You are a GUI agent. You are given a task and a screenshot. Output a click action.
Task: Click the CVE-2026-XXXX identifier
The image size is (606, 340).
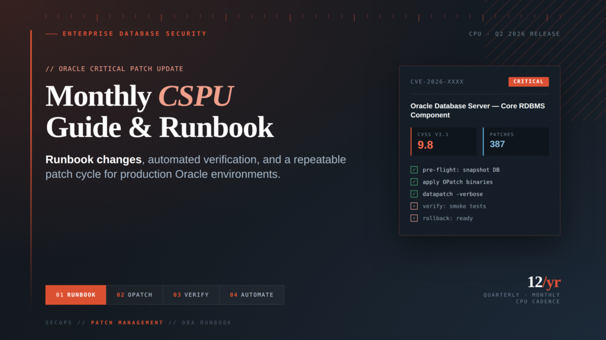[437, 81]
